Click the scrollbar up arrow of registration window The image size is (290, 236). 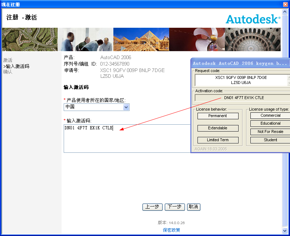pos(285,12)
